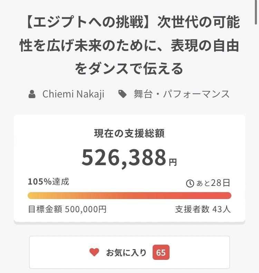Click the ・ separator in 舞台・パフォーマンス
Viewport: 259px width, 273px height.
click(x=157, y=94)
